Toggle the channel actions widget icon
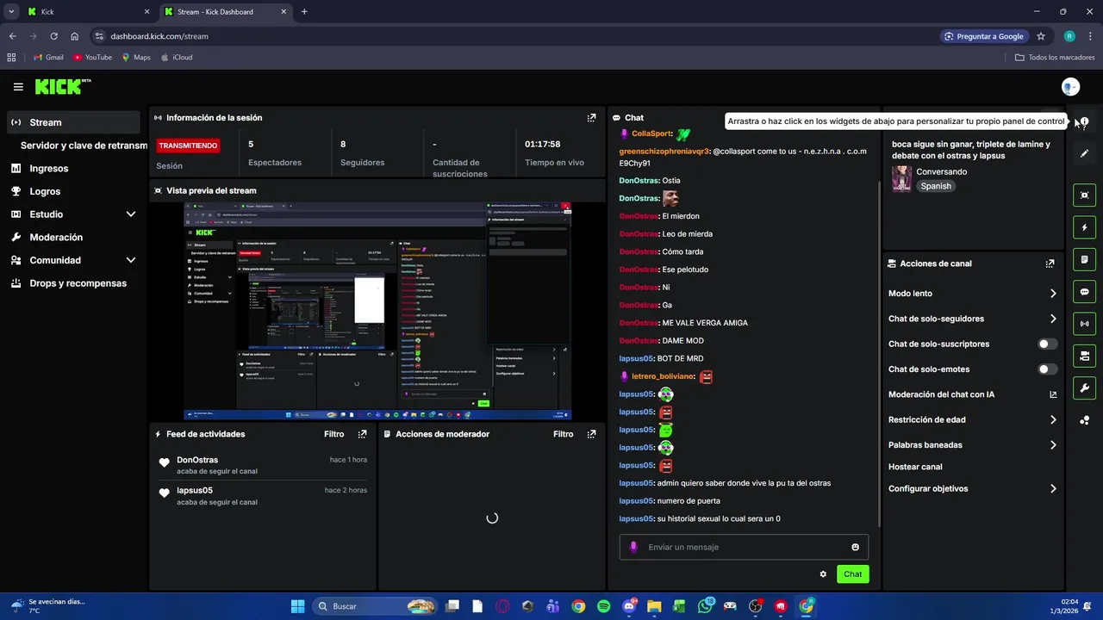1103x620 pixels. (x=1085, y=356)
